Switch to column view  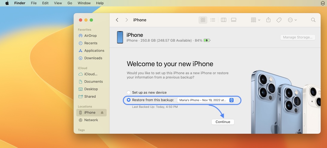point(224,20)
